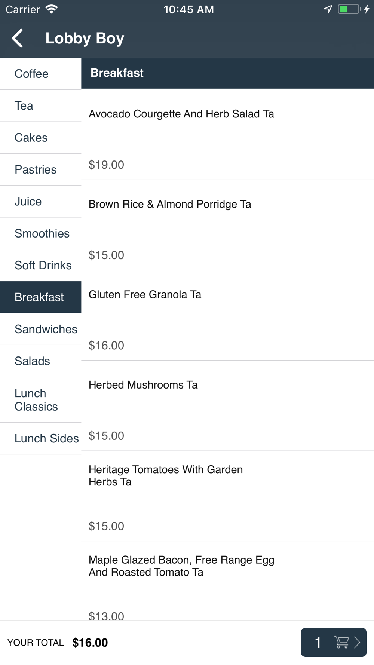Open the Smoothies category

pyautogui.click(x=40, y=233)
